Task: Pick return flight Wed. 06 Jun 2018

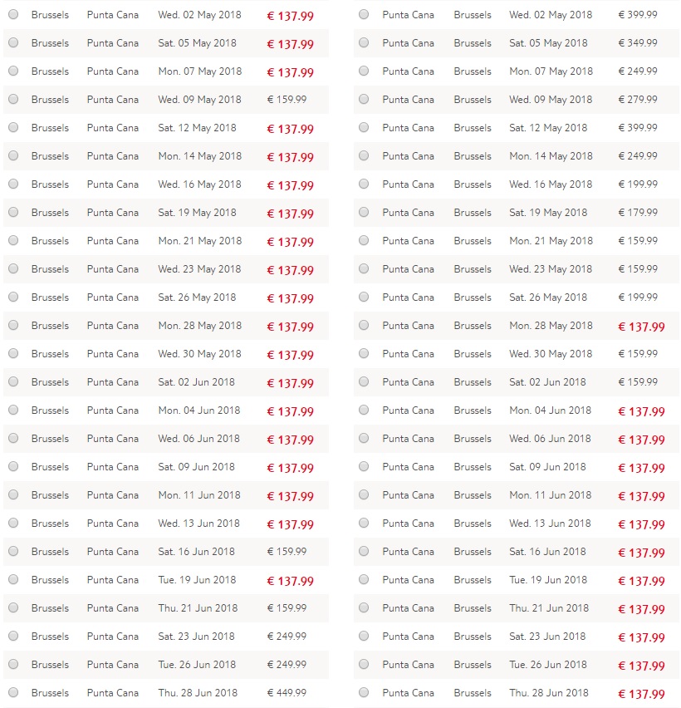Action: coord(364,438)
